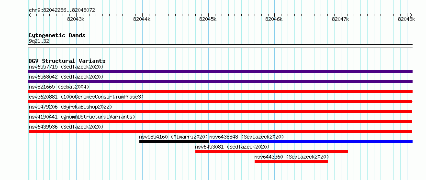The image size is (426, 180).
Task: Open nsv5854160 (Almarri2020) label
Action: (173, 137)
